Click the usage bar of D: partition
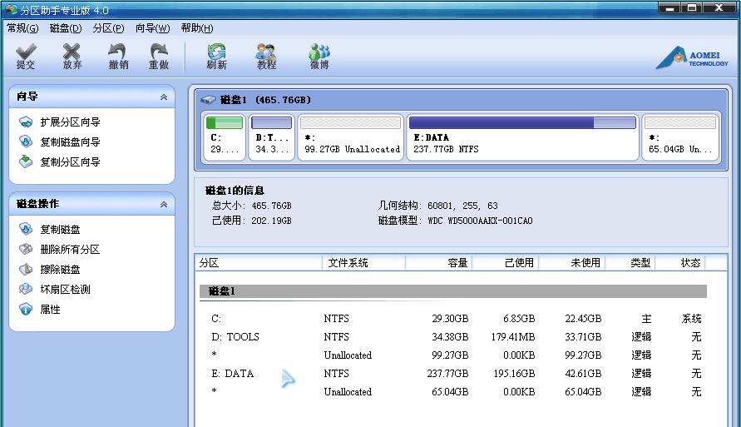This screenshot has height=427, width=741. 272,123
